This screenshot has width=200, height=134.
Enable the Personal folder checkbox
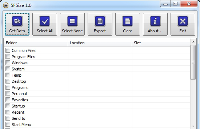8,93
